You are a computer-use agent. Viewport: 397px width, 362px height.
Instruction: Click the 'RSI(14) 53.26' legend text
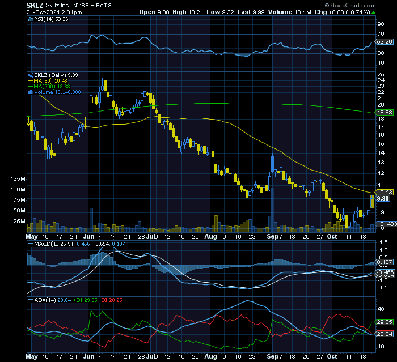(x=51, y=19)
